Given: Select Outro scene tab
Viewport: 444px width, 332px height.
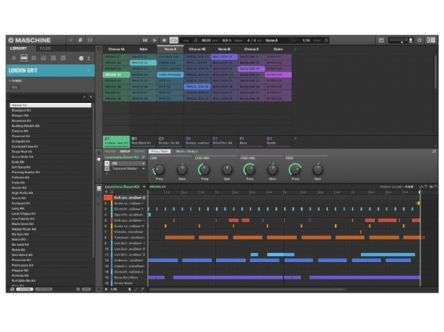Looking at the screenshot, I should (278, 49).
